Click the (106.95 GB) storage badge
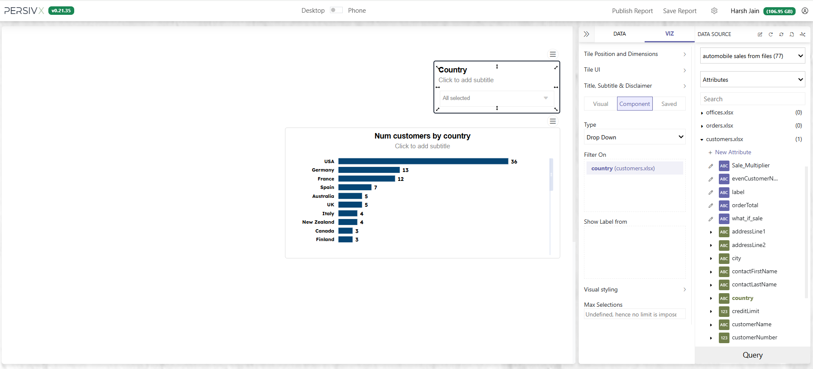Screen dimensions: 813x369 coord(779,11)
